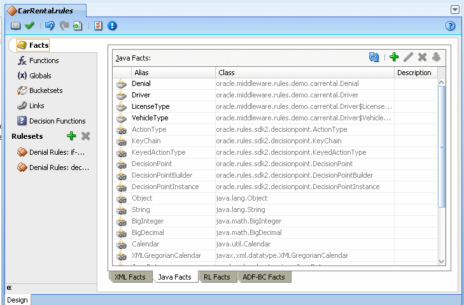Select the BigDecimal alias cell
The height and width of the screenshot is (305, 464).
click(173, 233)
